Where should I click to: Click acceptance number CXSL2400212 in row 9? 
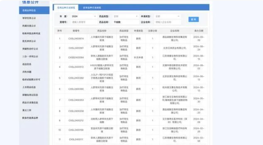coord(76,120)
